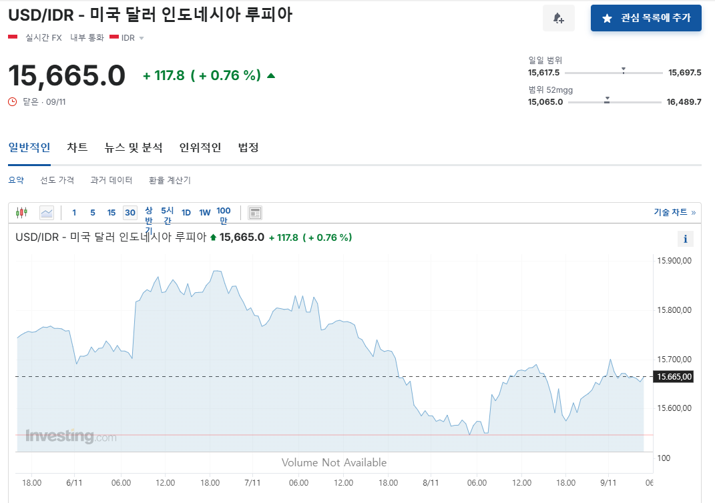715x503 pixels.
Task: Click the 관심 목록에 추가 button
Action: (x=646, y=18)
